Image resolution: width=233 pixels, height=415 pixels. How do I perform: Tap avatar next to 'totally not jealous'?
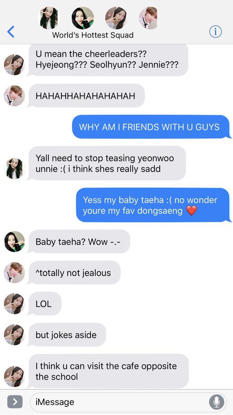(14, 273)
